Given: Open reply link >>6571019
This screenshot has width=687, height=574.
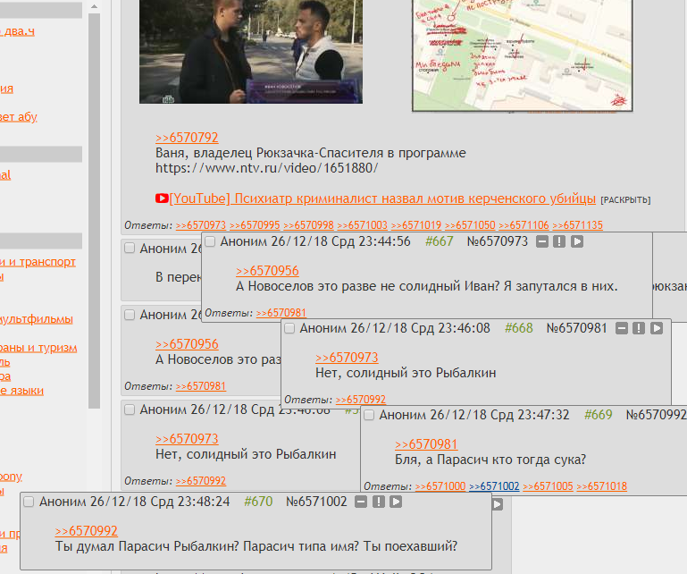Looking at the screenshot, I should click(416, 225).
